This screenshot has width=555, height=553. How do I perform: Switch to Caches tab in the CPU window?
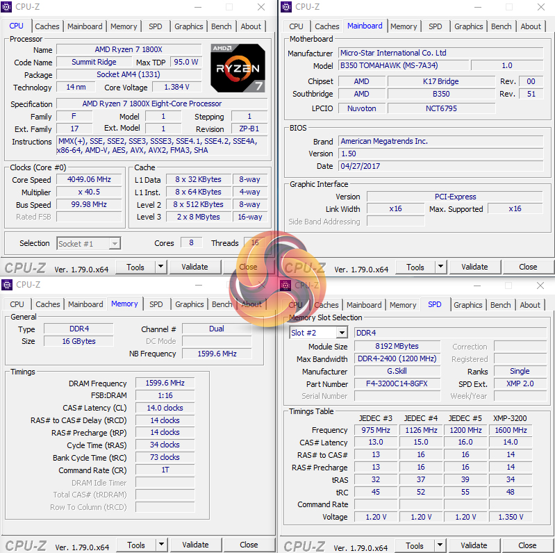(47, 26)
